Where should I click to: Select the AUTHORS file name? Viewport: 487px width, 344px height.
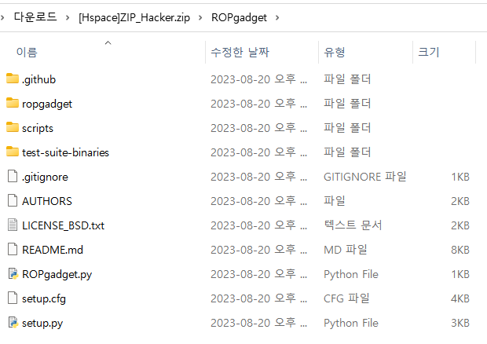tap(47, 201)
